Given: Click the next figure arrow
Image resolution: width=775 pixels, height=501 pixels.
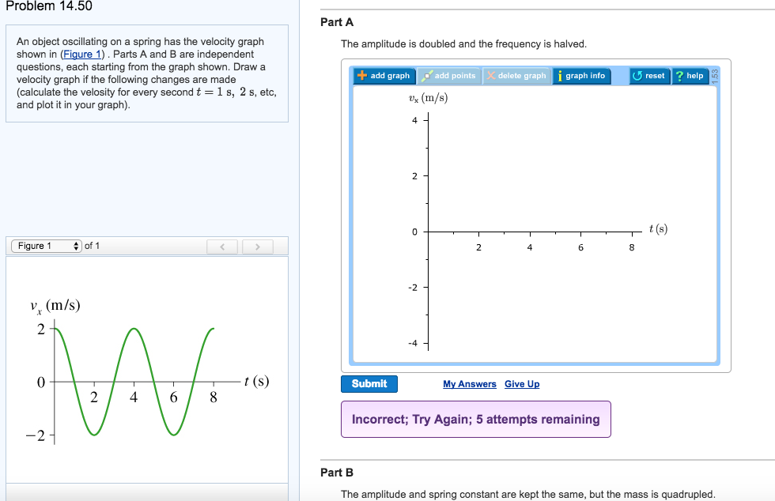Looking at the screenshot, I should (258, 247).
